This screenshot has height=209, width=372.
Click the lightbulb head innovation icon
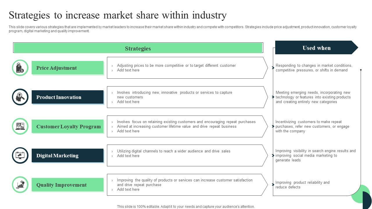tap(20, 97)
